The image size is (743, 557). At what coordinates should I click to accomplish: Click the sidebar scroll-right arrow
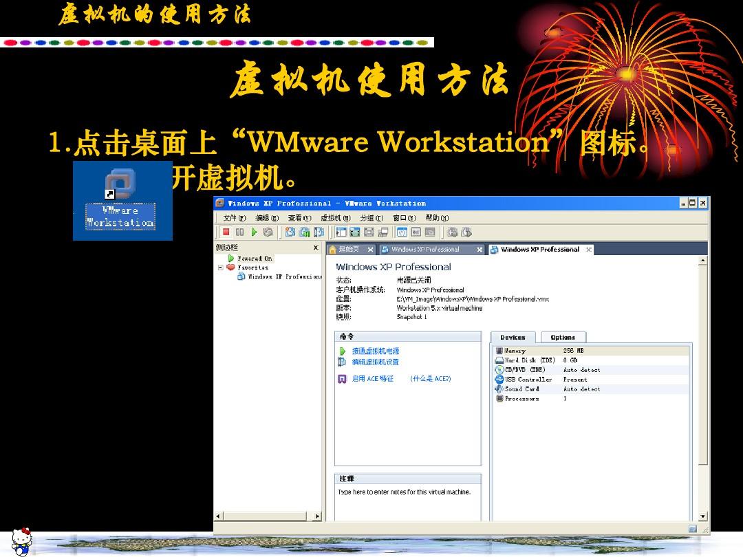tap(317, 516)
